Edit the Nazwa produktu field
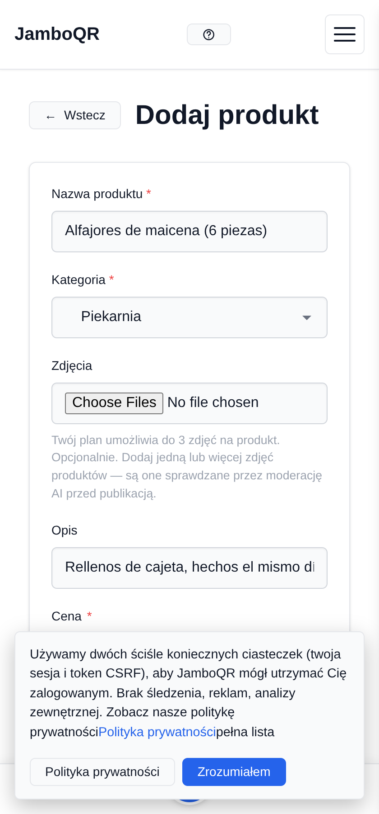 [189, 232]
